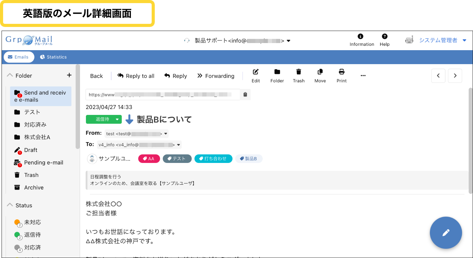
Task: Click the Reply to all button
Action: click(136, 76)
